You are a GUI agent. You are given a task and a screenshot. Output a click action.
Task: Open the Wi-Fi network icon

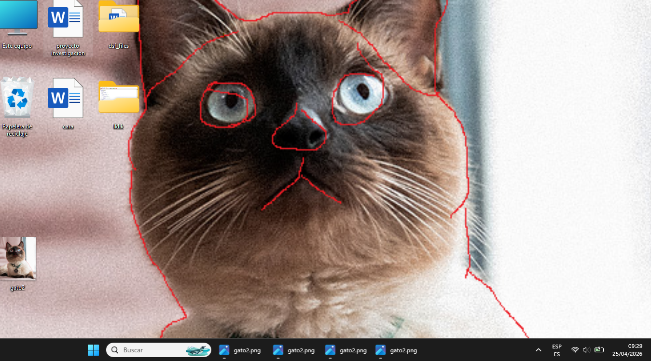point(575,350)
